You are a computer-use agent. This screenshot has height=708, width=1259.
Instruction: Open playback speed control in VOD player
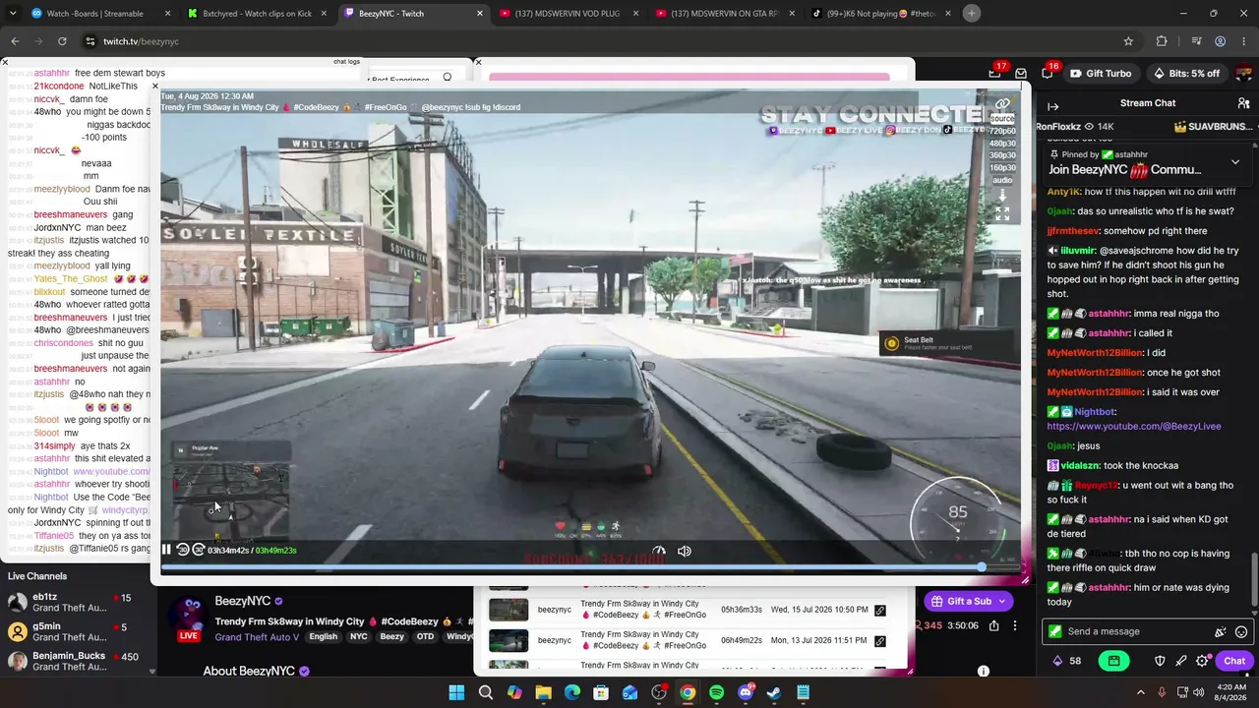pos(659,552)
